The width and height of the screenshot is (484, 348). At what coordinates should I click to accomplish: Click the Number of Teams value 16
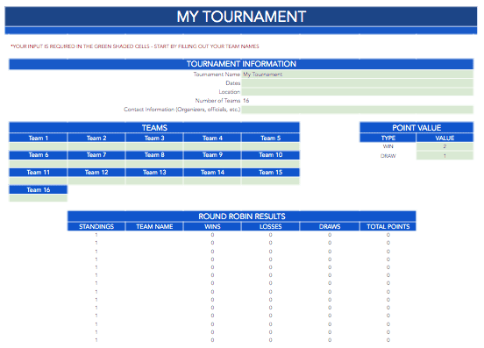click(246, 101)
